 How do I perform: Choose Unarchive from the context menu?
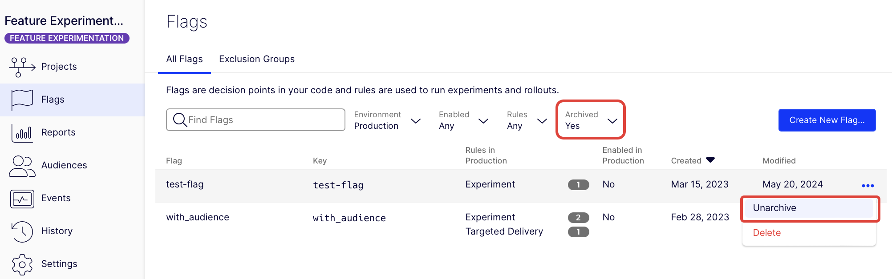774,208
